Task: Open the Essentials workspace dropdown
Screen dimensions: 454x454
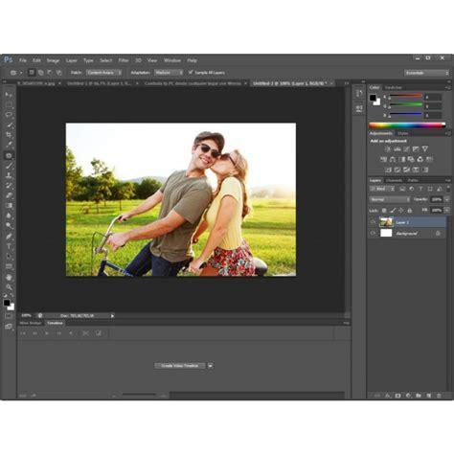Action: tap(427, 73)
